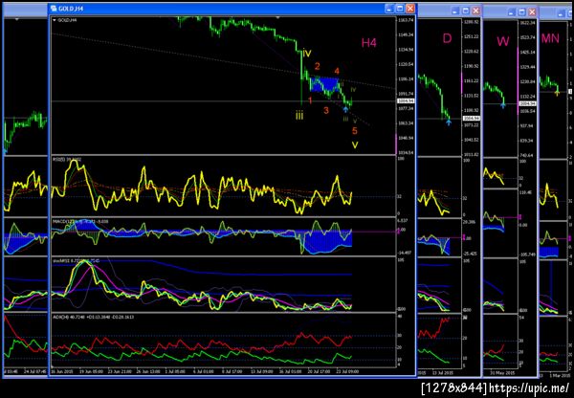Click the GOLD,H4 window title bar chart icon

54,8
